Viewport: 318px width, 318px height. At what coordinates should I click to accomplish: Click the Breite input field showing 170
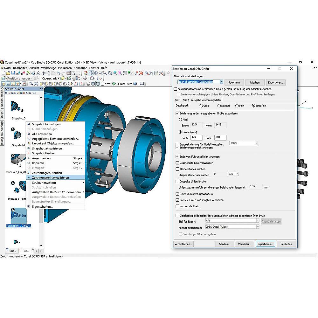197,137
